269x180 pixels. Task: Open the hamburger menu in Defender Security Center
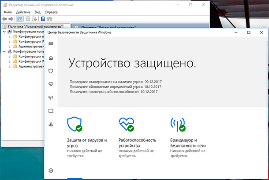pos(51,43)
